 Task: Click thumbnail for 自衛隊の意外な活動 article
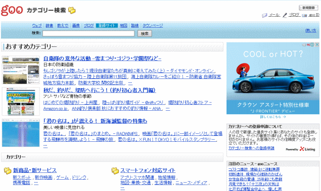[x=21, y=70]
